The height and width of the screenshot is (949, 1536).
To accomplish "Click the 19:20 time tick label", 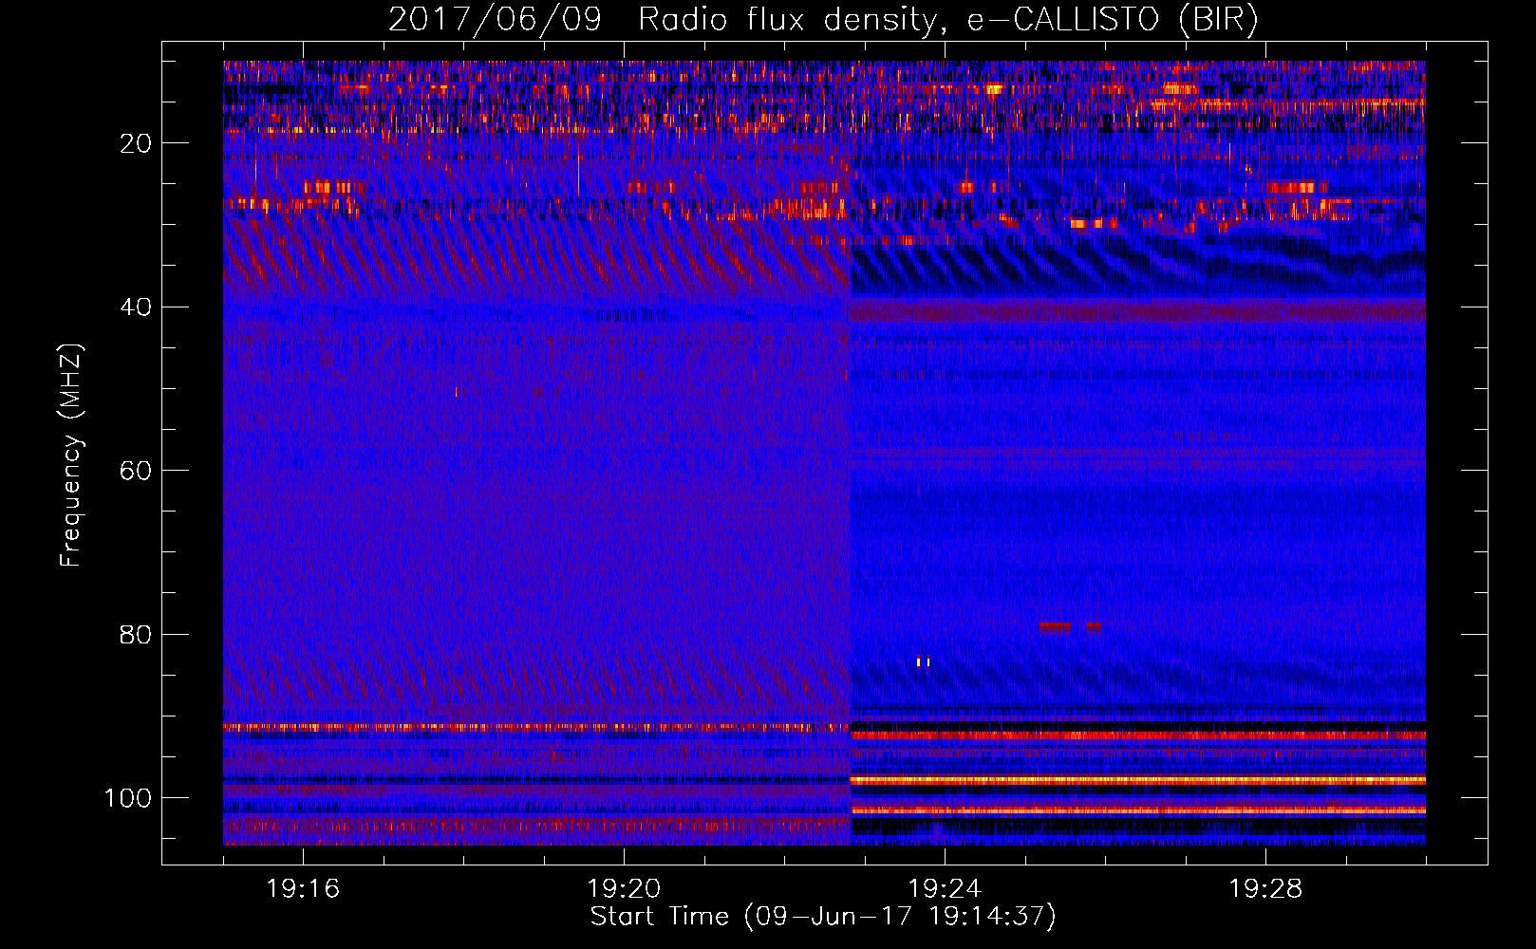I will point(624,889).
